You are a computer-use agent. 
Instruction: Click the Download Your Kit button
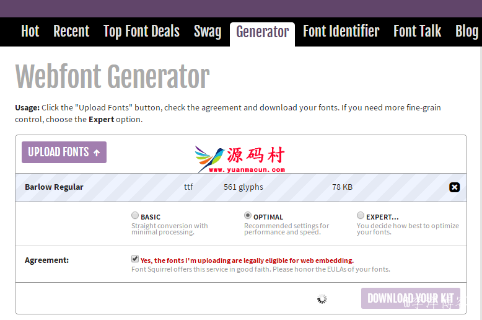[x=411, y=298]
